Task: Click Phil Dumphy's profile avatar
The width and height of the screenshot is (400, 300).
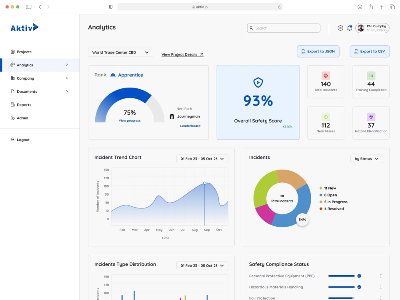Action: pyautogui.click(x=361, y=28)
